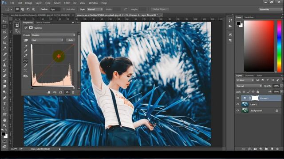Image resolution: width=284 pixels, height=159 pixels.
Task: Open the tool preset picker arrow
Action: pos(12,9)
